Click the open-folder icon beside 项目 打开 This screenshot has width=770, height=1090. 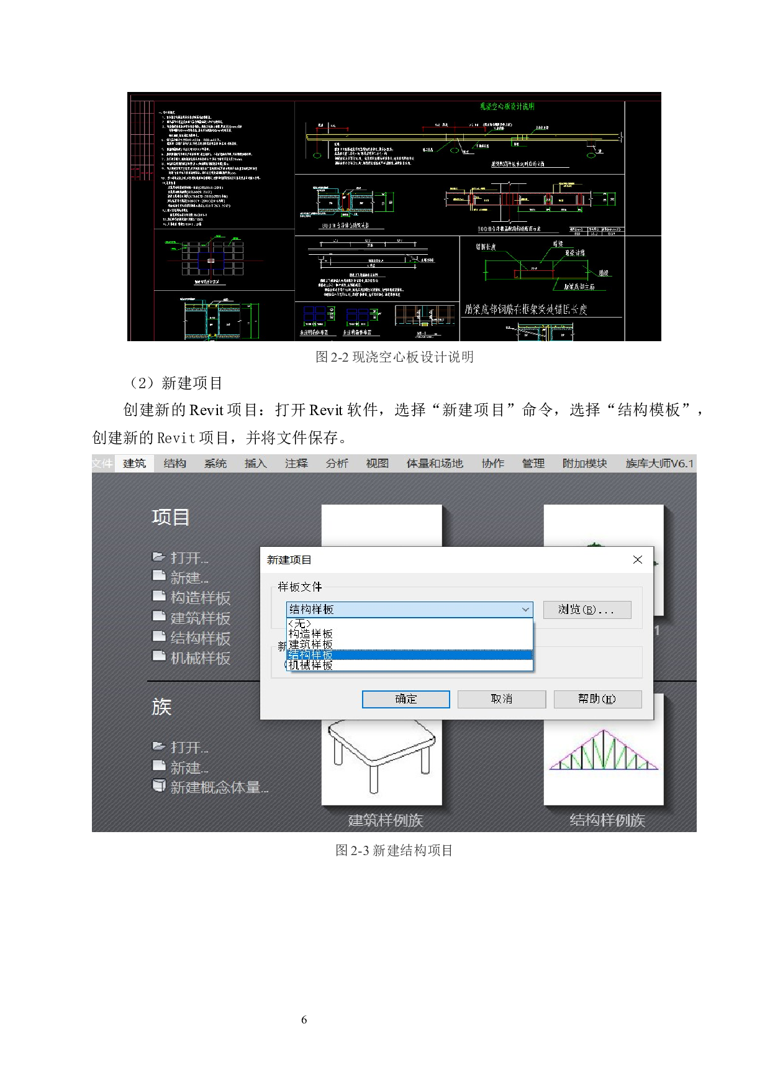click(159, 556)
